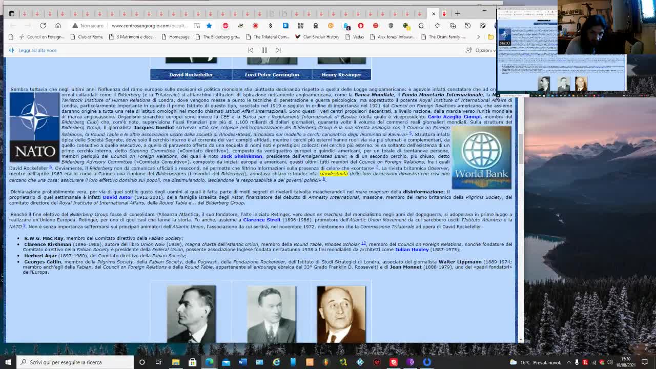The height and width of the screenshot is (369, 656).
Task: Follow the 'Clarence Streit' link
Action: (261, 220)
